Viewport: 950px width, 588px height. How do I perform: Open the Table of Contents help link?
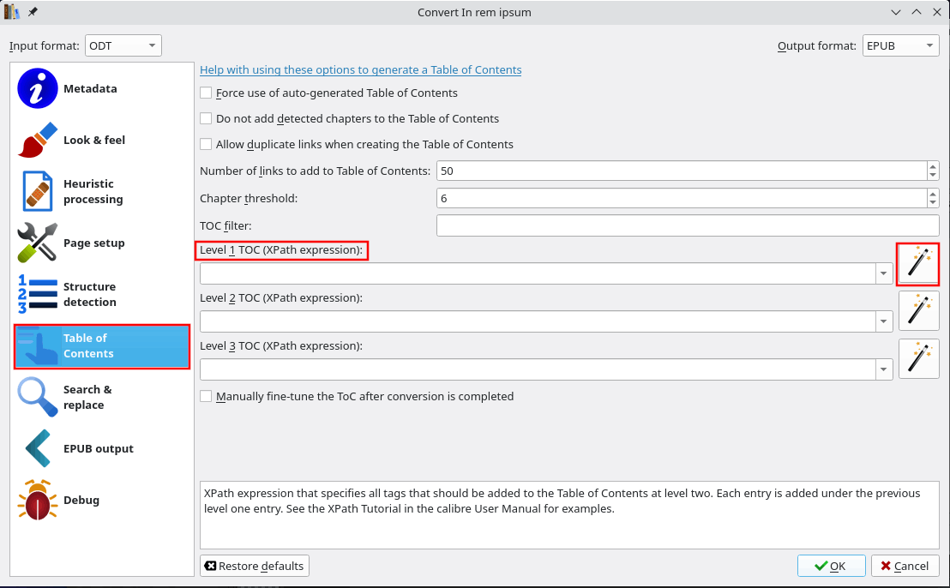tap(360, 69)
